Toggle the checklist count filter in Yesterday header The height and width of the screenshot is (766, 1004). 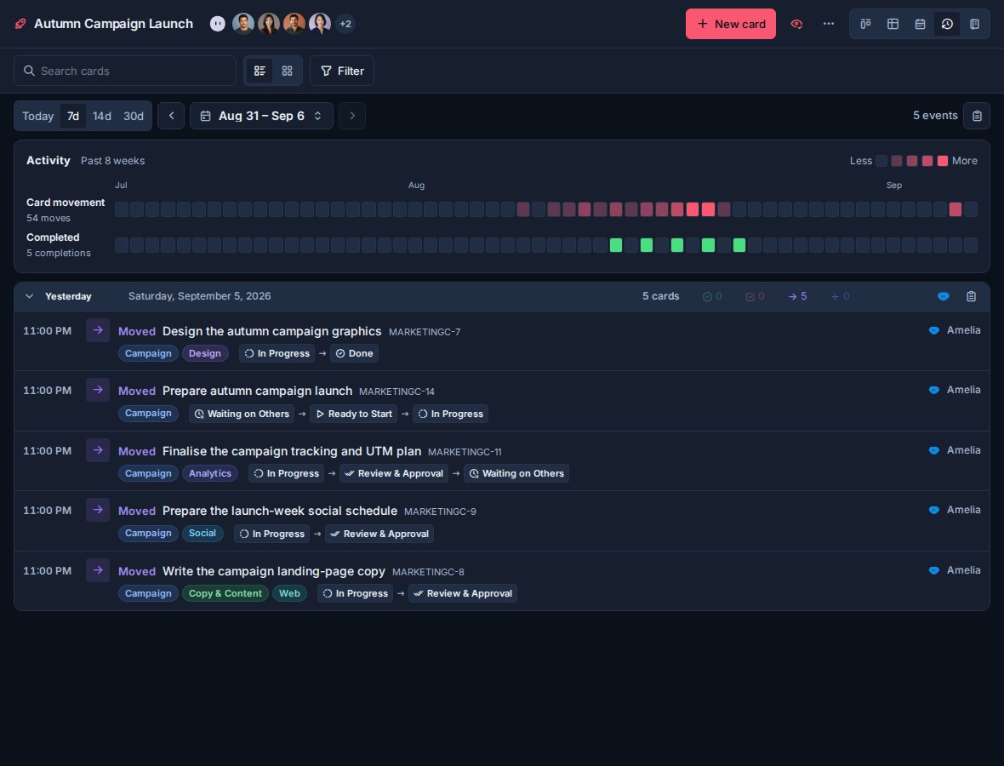755,296
